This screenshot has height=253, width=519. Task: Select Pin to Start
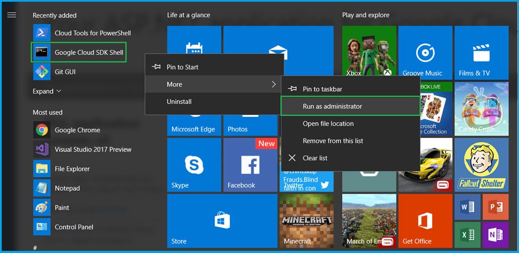click(214, 67)
